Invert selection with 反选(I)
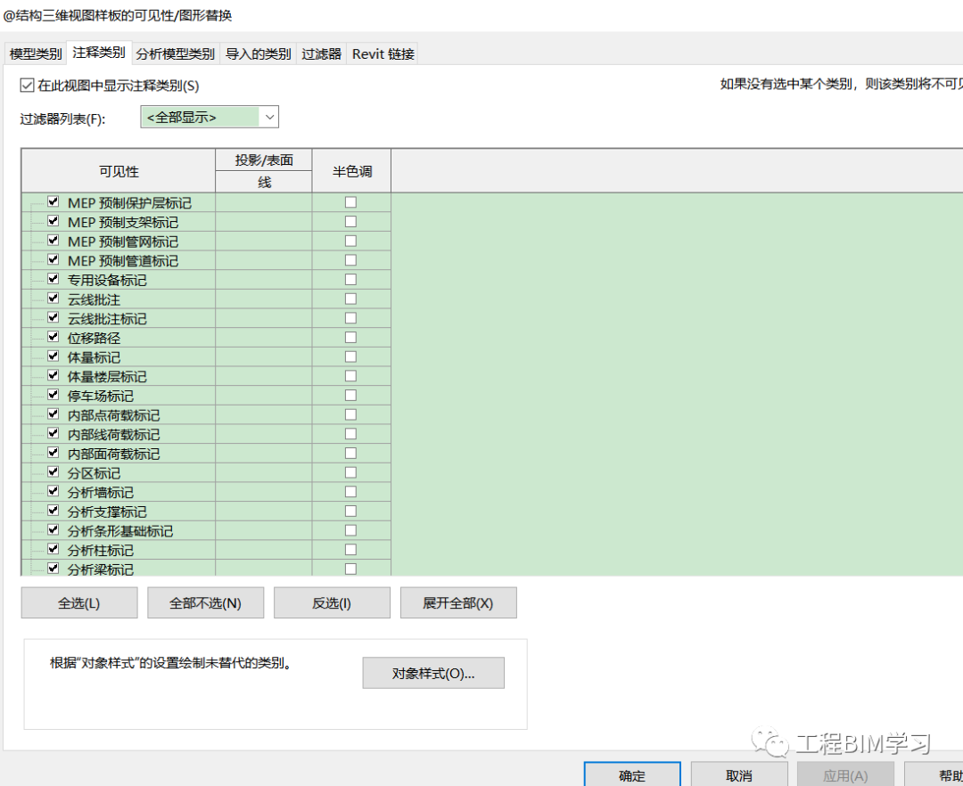 click(x=332, y=602)
